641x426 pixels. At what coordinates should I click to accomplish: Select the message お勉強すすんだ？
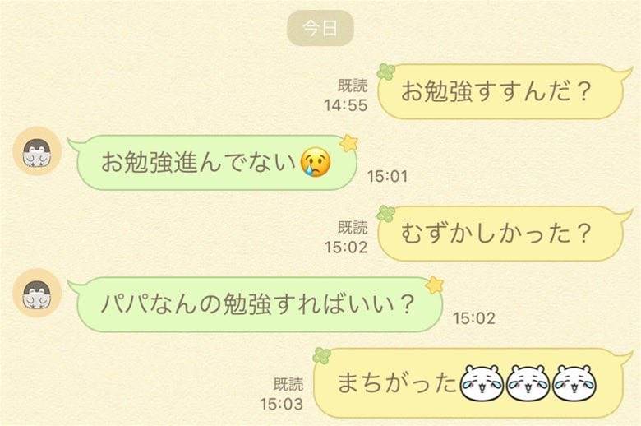pyautogui.click(x=496, y=91)
